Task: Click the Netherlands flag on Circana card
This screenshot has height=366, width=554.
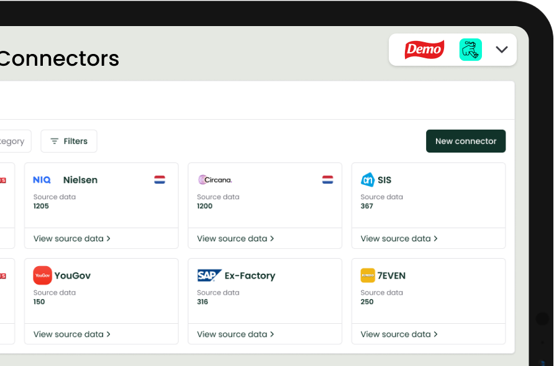Action: [327, 180]
